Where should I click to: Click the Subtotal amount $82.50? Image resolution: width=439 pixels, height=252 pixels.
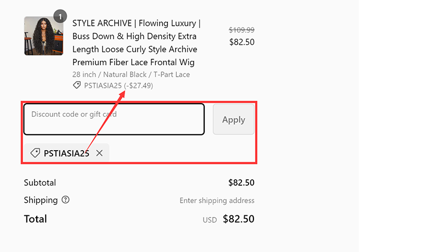[x=241, y=182]
